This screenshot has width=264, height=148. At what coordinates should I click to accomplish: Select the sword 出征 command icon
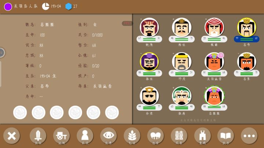tap(38, 136)
